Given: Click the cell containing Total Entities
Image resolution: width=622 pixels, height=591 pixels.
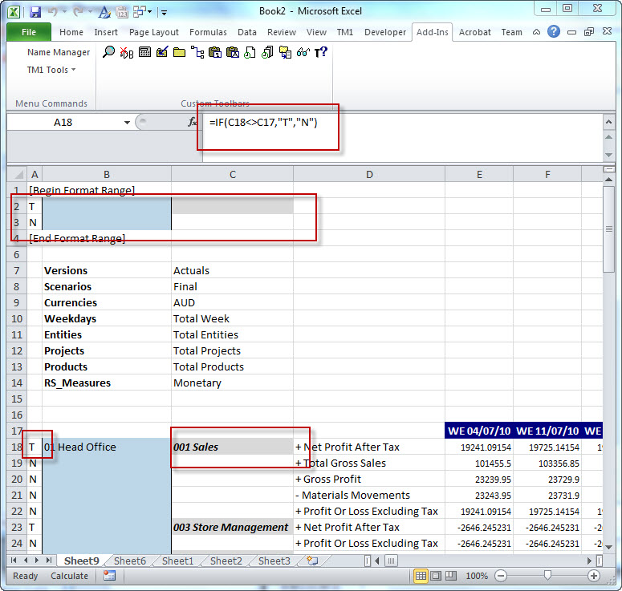Looking at the screenshot, I should pyautogui.click(x=233, y=335).
